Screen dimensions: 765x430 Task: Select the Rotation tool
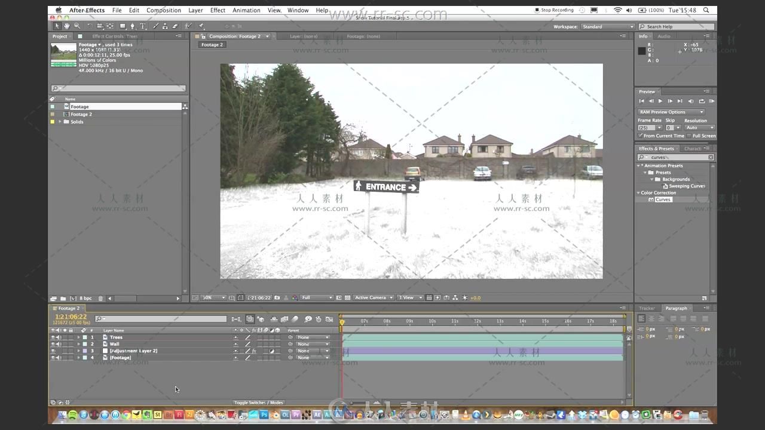pyautogui.click(x=90, y=26)
